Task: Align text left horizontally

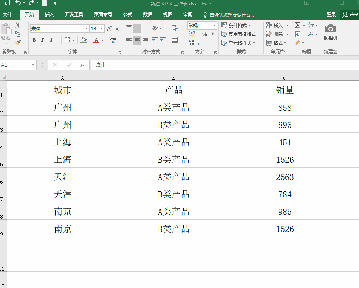Action: point(129,40)
